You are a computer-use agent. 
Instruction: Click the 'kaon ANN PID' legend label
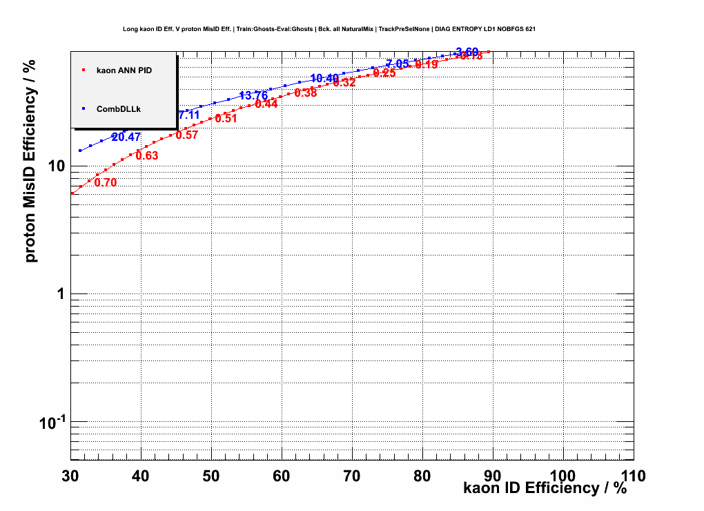click(124, 70)
